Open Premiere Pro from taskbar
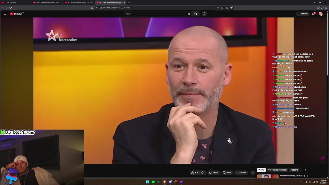Screen dimensions: 329x185 point(181,182)
